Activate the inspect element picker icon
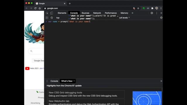187x105 pixels. (x=47, y=13)
